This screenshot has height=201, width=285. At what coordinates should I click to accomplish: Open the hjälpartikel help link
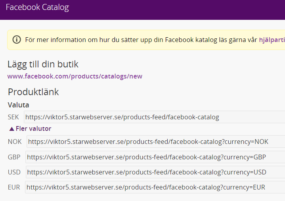pyautogui.click(x=272, y=40)
